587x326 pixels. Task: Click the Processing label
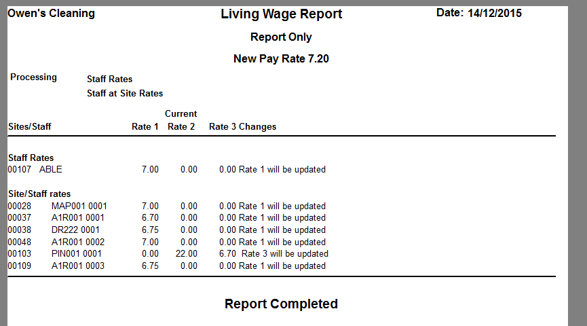pyautogui.click(x=33, y=77)
